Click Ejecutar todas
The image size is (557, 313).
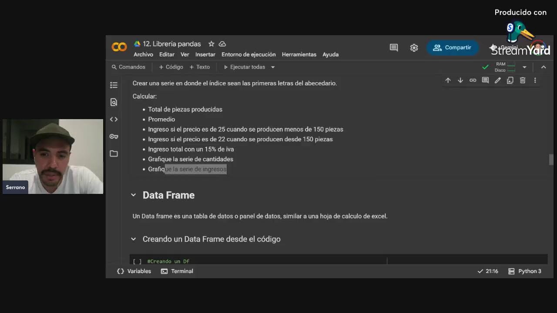coord(244,67)
